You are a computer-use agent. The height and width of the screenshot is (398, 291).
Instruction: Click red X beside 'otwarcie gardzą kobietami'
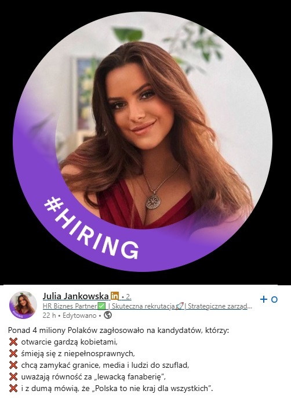(13, 342)
